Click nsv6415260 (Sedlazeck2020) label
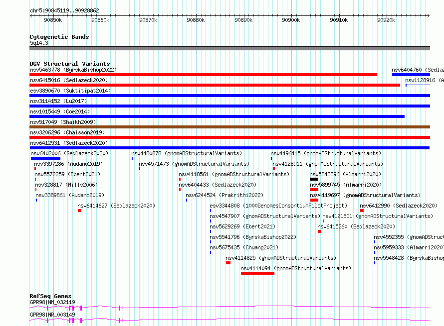444x326 pixels. coord(356,226)
